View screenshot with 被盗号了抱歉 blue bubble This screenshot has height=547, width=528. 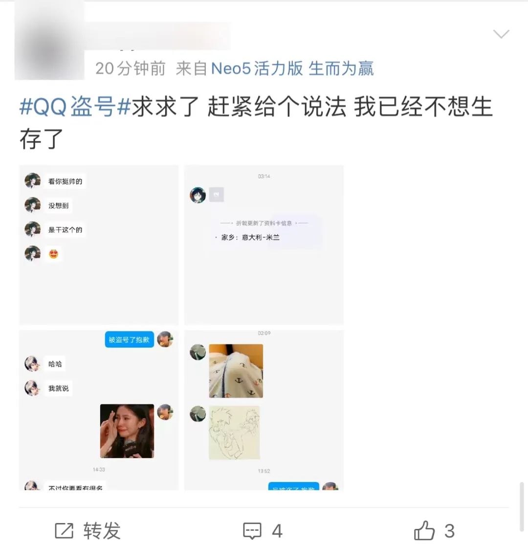99,410
